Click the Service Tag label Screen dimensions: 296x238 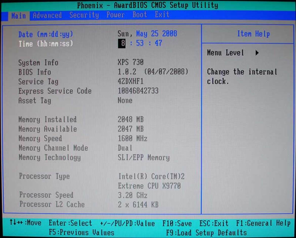(38, 82)
